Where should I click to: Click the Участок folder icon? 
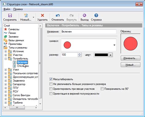pyautogui.click(x=10, y=55)
